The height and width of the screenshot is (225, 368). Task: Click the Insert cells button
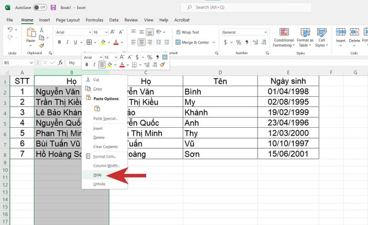tap(341, 37)
